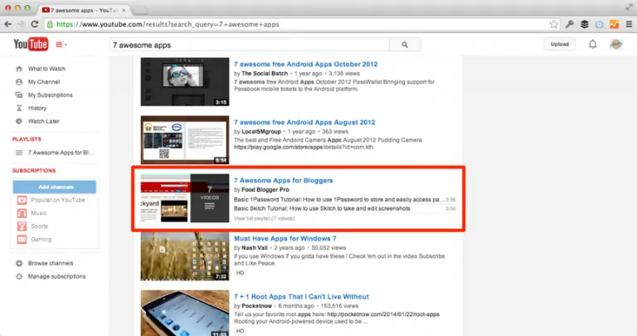The image size is (637, 336).
Task: Click the Manage subscriptions gear icon
Action: tap(19, 276)
